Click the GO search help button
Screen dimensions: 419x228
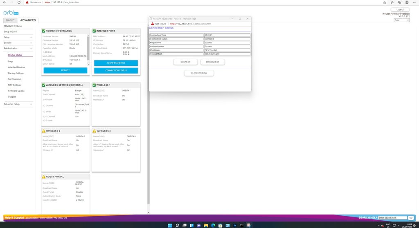(411, 218)
